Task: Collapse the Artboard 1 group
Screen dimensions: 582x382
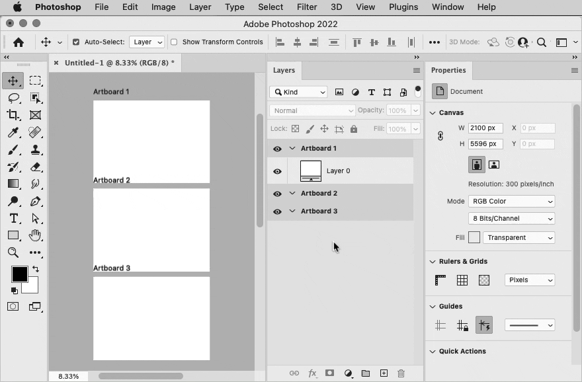Action: coord(292,148)
